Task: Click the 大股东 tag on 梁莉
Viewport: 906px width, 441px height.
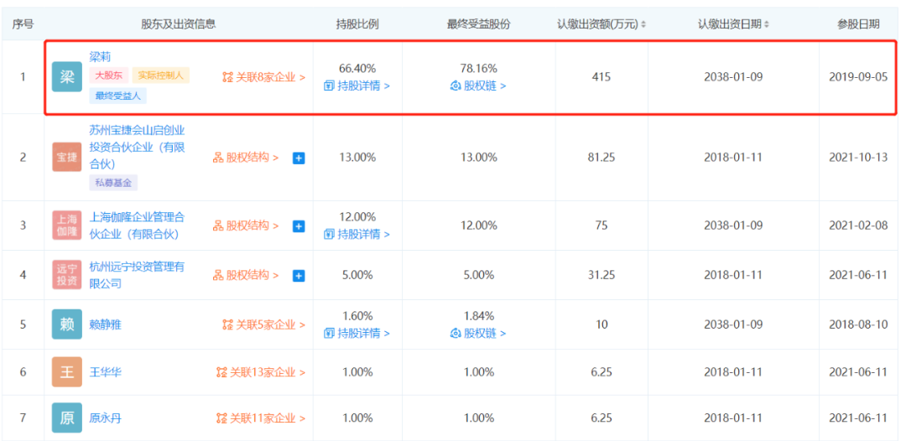Action: [108, 75]
